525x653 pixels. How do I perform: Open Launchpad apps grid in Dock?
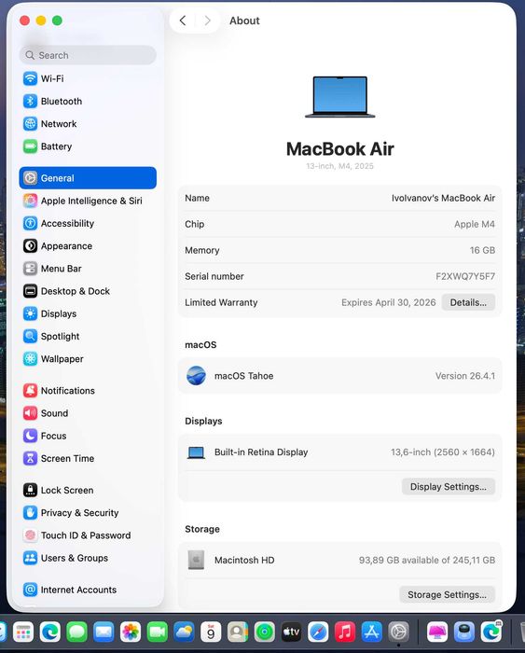click(23, 632)
